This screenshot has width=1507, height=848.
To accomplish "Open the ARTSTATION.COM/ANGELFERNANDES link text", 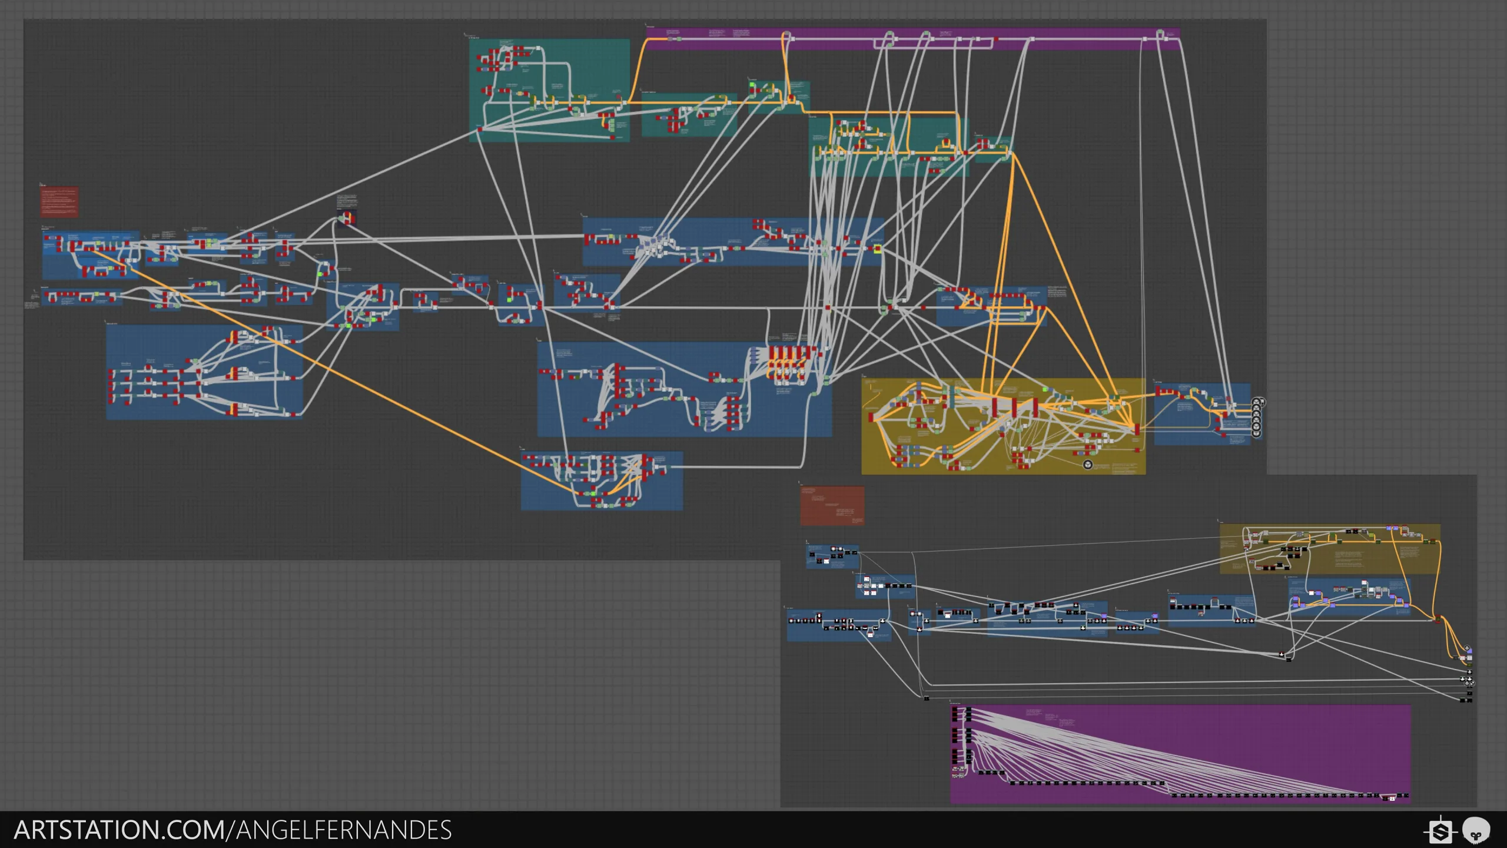I will tap(233, 830).
